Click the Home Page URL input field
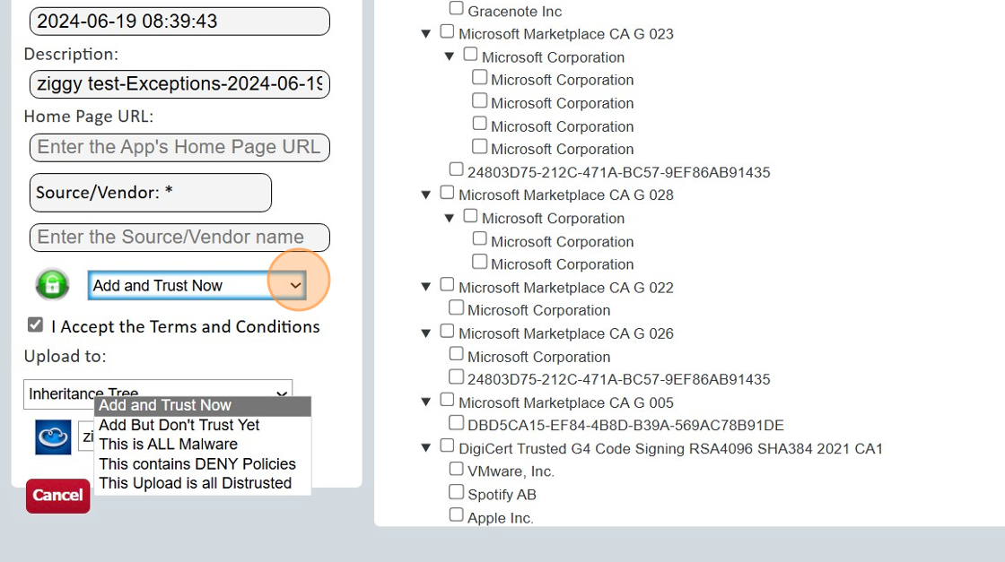The width and height of the screenshot is (1005, 562). (179, 147)
